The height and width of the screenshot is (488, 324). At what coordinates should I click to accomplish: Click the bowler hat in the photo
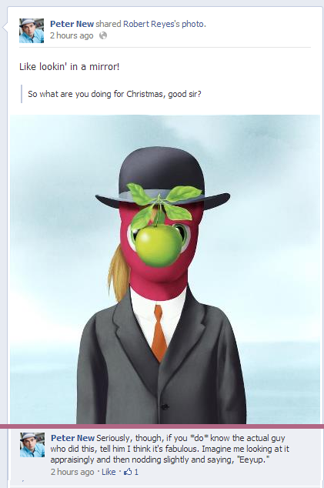(x=162, y=179)
